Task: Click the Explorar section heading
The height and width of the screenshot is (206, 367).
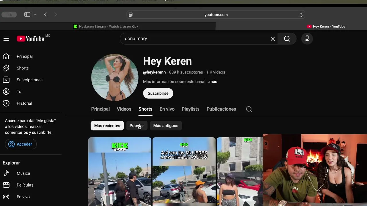Action: (11, 163)
